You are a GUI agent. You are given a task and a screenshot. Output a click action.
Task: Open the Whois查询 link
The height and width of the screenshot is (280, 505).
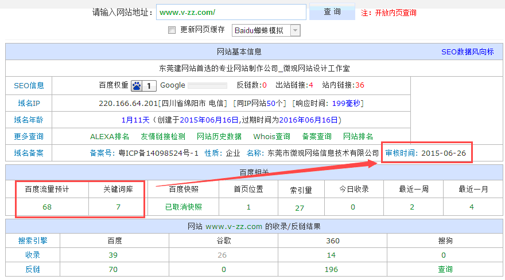[271, 137]
